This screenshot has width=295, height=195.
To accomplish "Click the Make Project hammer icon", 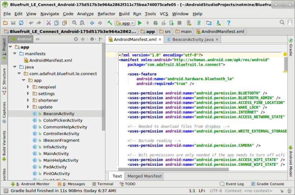I will tap(110, 23).
